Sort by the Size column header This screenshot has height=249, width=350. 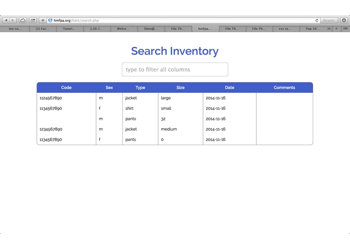click(180, 88)
